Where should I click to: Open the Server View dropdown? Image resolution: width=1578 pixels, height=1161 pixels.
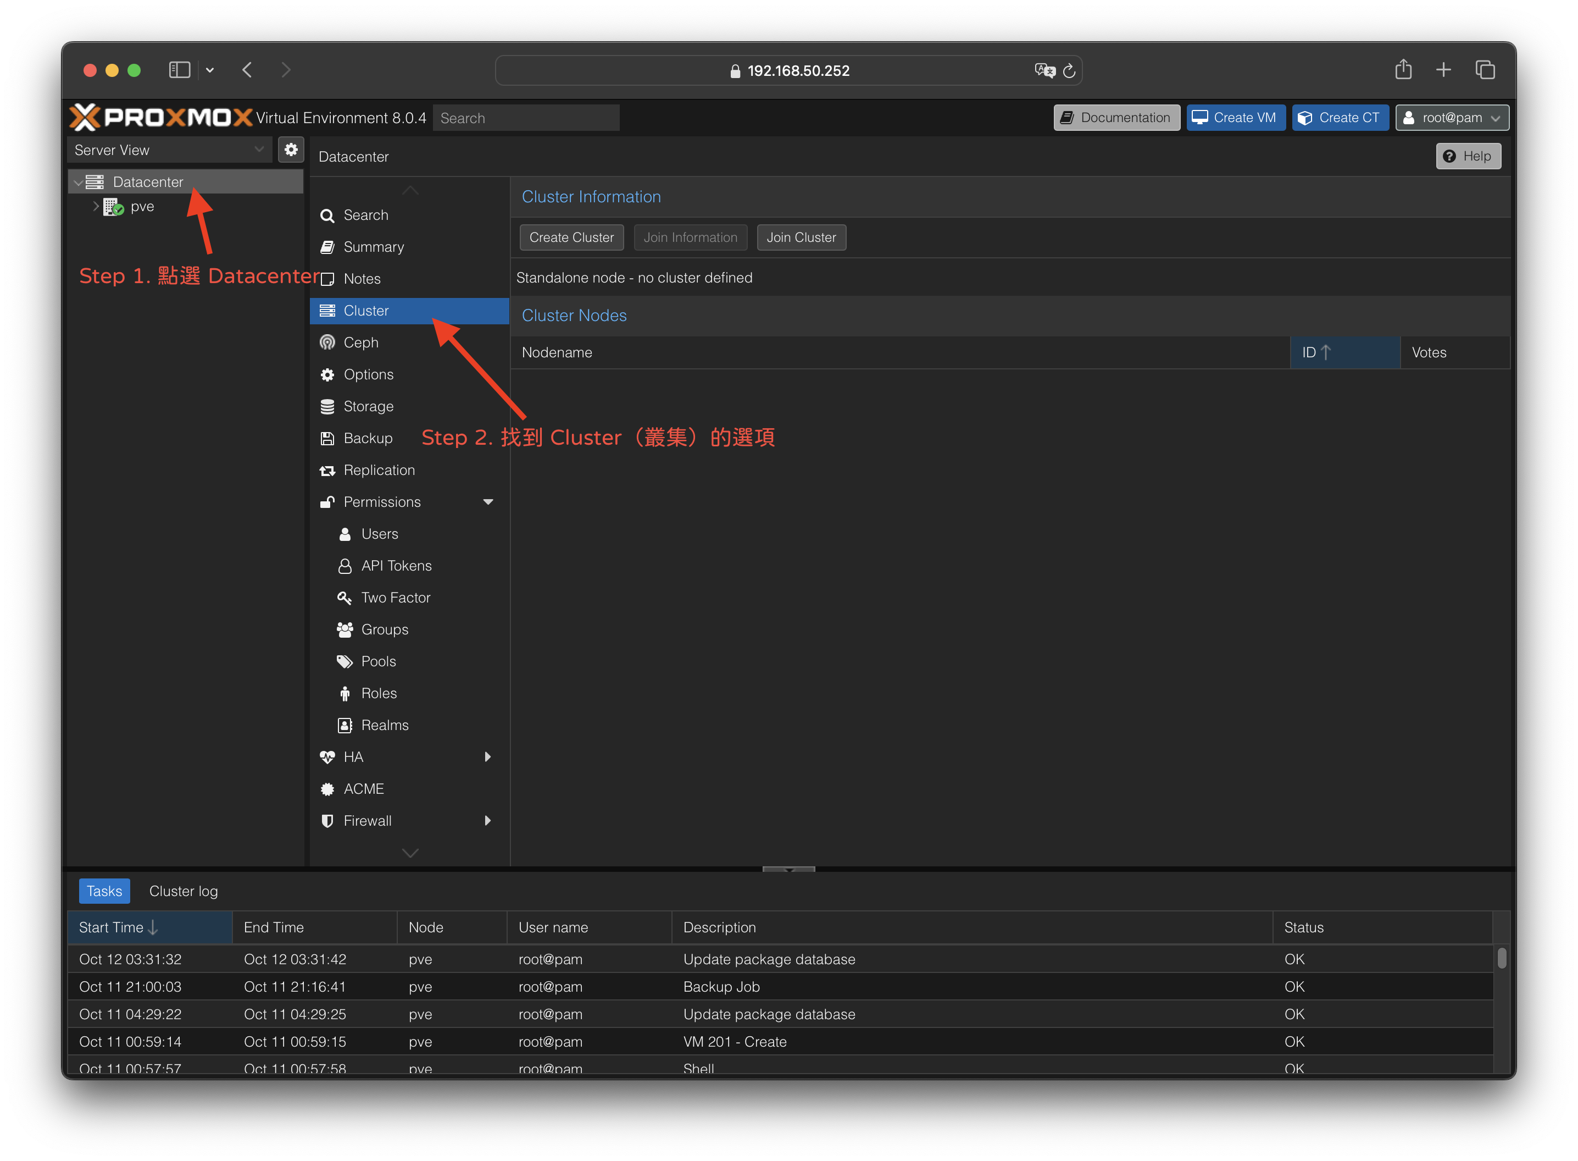[169, 150]
